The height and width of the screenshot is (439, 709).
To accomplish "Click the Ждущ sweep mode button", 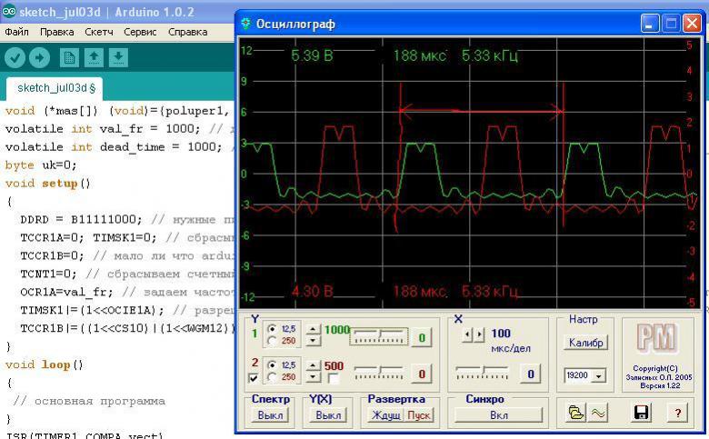I will [385, 415].
